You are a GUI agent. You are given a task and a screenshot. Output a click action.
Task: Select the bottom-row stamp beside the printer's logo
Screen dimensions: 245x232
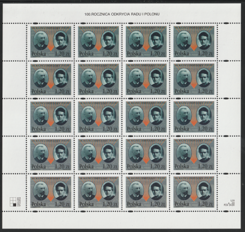[51, 192]
